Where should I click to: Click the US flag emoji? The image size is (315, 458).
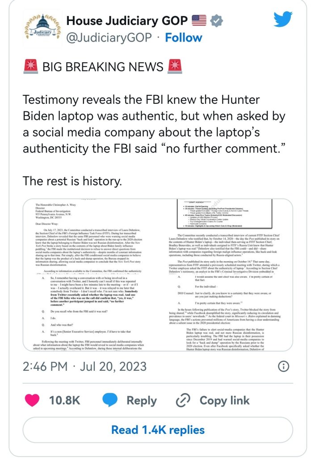(x=198, y=21)
